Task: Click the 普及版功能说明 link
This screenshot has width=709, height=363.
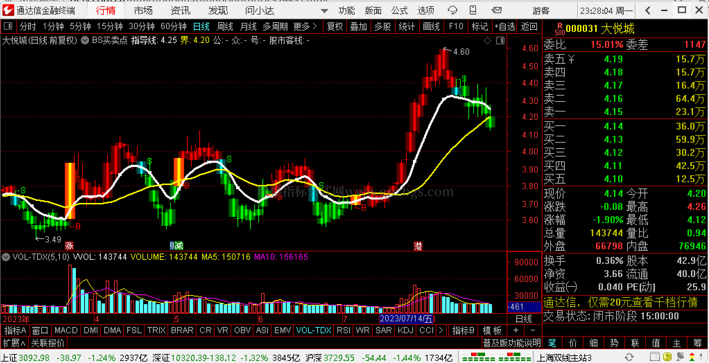Action: coord(512,343)
